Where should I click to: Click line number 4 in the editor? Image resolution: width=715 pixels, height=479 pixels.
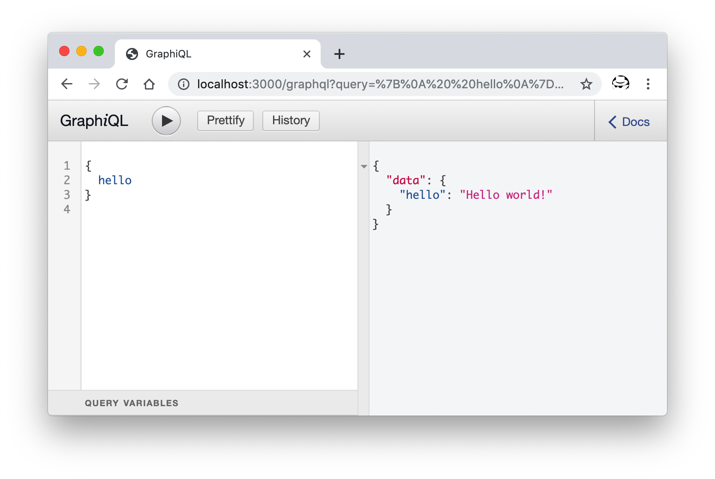[x=67, y=210]
